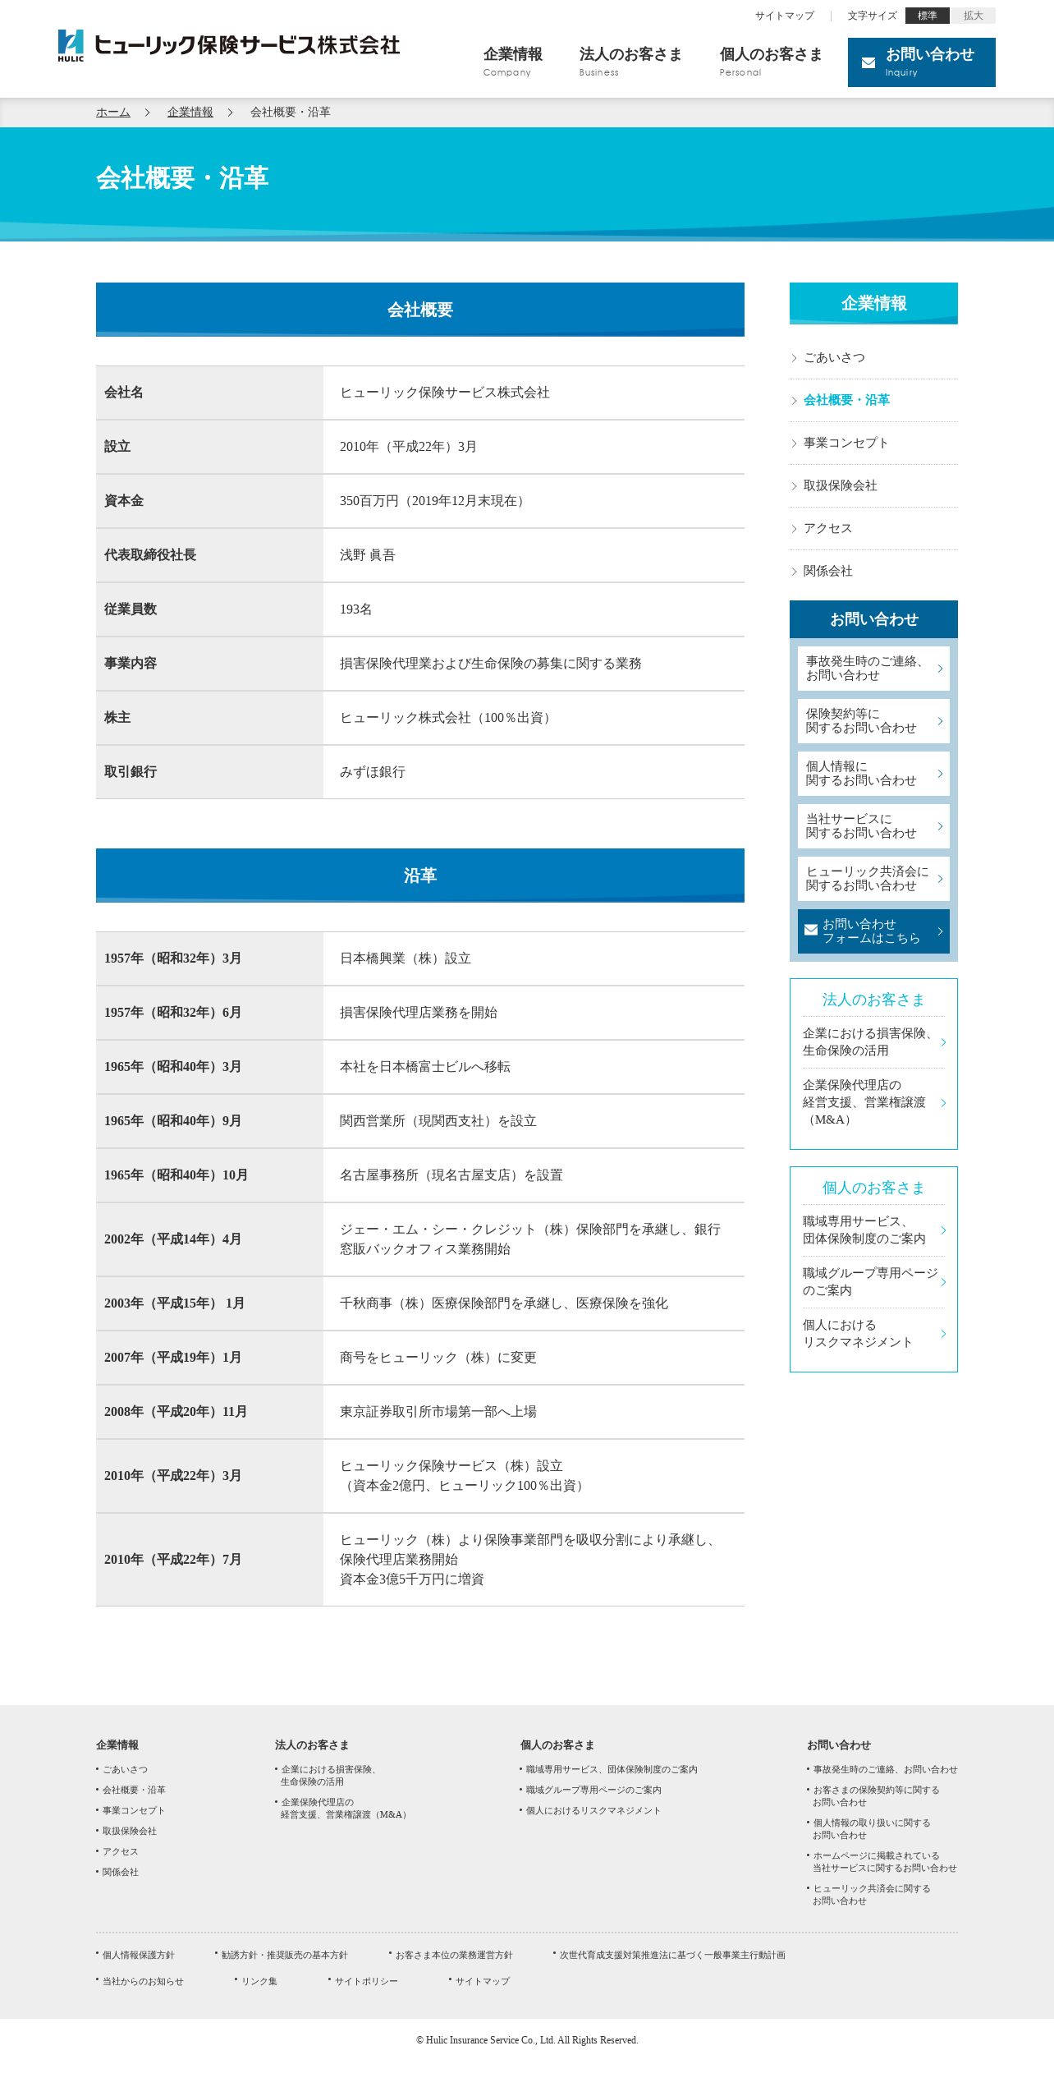Click envelope icon in sidebar inquiry form button

811,931
